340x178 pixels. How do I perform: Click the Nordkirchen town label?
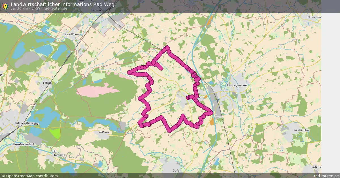[x=301, y=130]
